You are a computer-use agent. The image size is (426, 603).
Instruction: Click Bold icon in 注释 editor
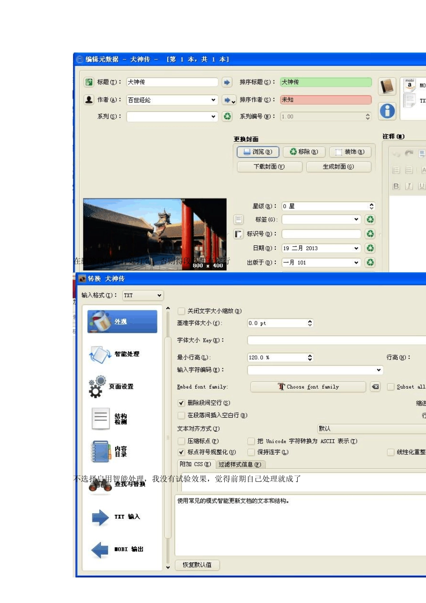tap(396, 186)
